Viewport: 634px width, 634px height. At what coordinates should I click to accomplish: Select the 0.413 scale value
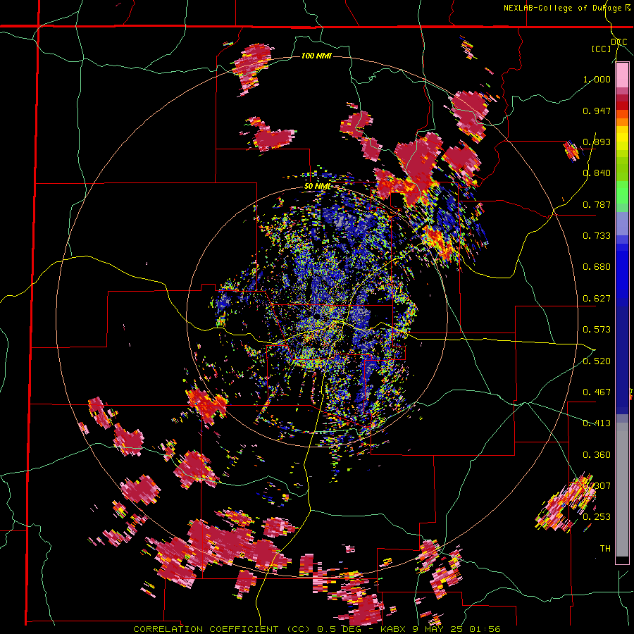[597, 423]
